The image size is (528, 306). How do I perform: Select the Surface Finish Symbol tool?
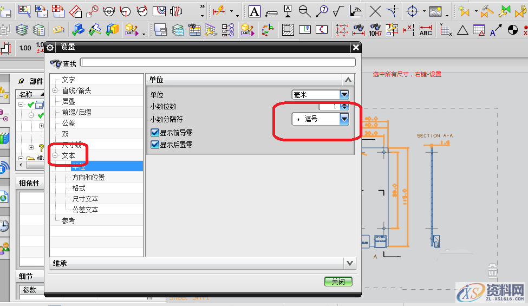point(338,11)
